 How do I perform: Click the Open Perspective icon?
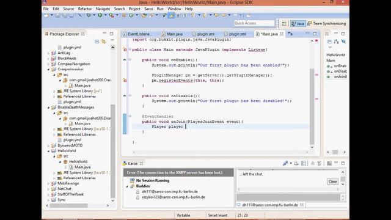pos(284,23)
